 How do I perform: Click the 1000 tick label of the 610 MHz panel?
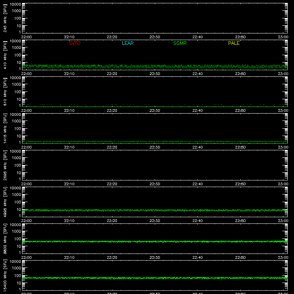click(x=17, y=85)
